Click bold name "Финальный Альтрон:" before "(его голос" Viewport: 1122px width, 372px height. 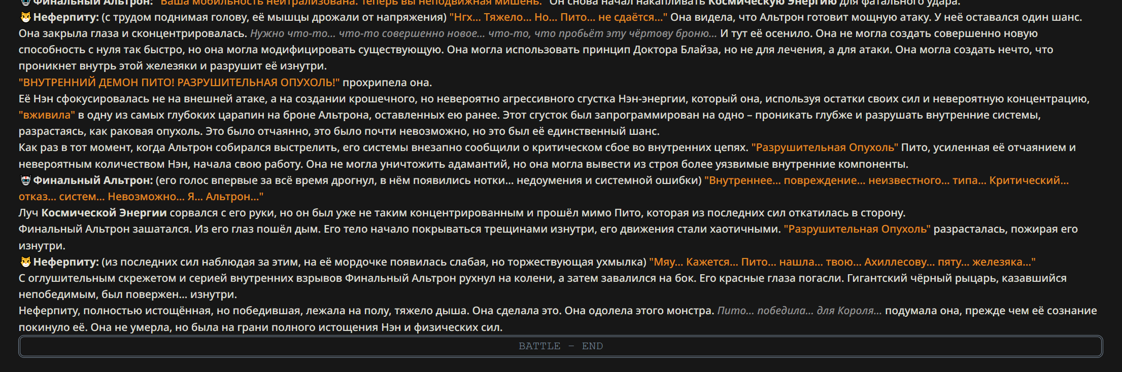93,180
